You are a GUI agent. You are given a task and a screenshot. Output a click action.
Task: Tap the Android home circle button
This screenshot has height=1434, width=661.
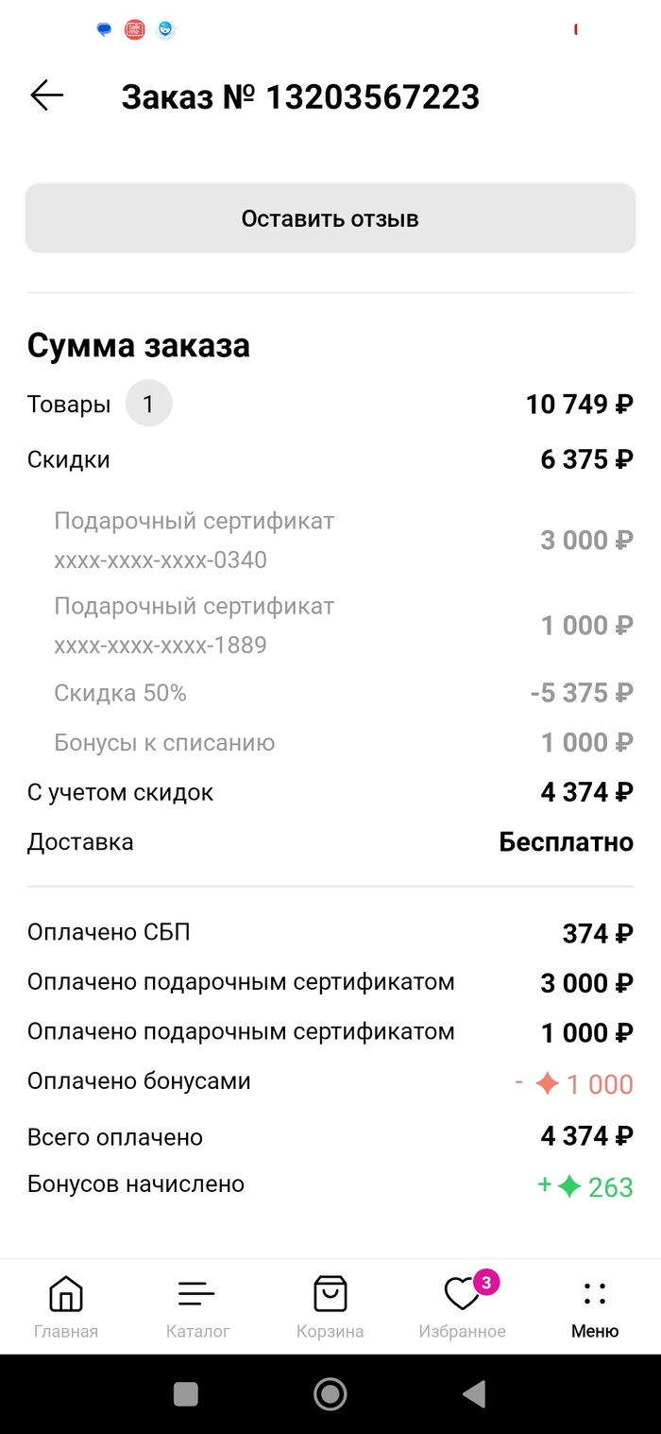coord(330,1393)
